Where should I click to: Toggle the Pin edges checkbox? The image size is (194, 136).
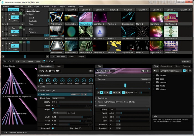click(53, 128)
